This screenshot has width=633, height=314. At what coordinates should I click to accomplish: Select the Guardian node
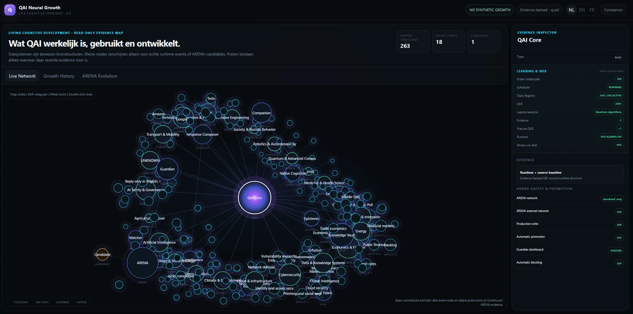point(167,169)
